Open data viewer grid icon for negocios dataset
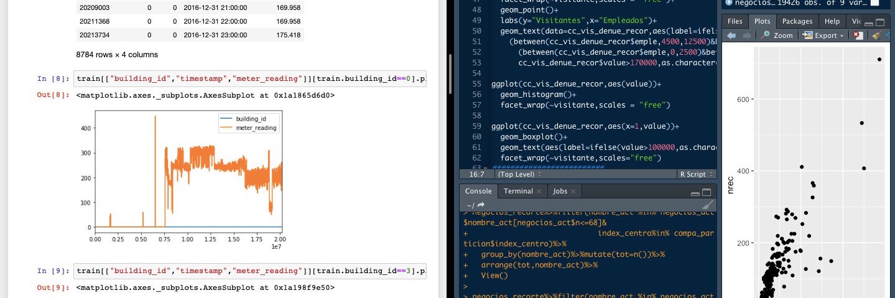 click(x=874, y=3)
